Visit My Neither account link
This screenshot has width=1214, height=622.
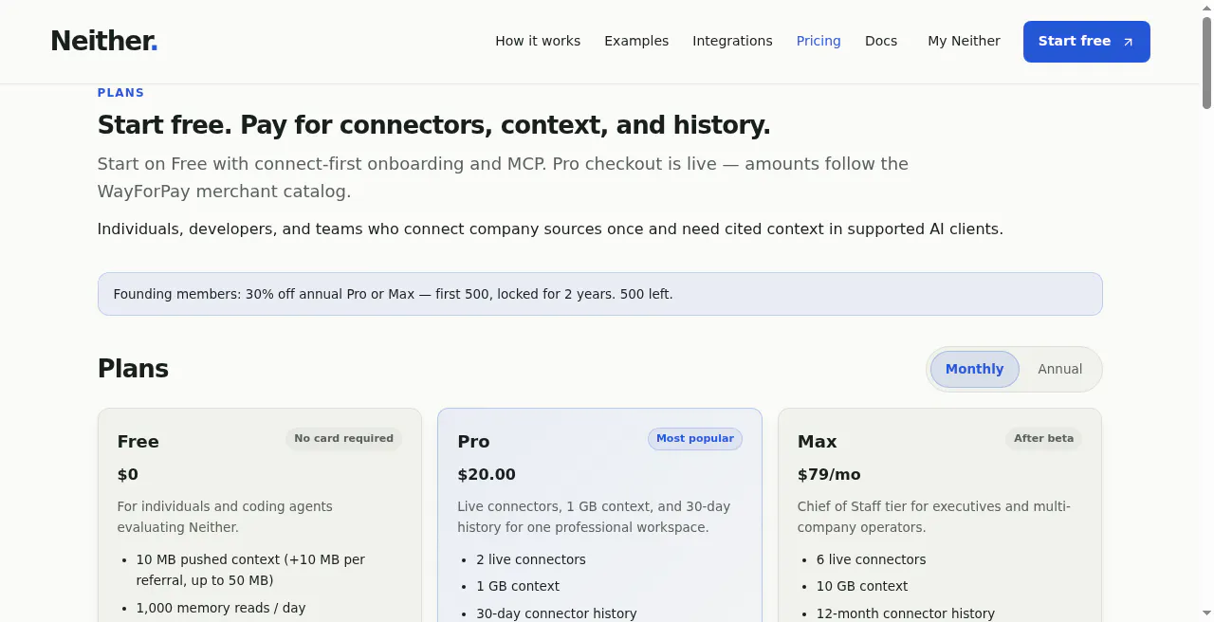[964, 41]
